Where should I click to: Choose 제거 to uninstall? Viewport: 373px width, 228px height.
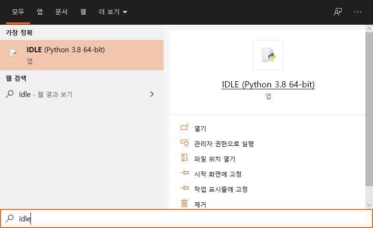pos(200,204)
